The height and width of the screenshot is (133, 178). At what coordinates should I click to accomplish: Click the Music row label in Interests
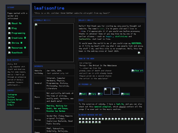pos(37,97)
